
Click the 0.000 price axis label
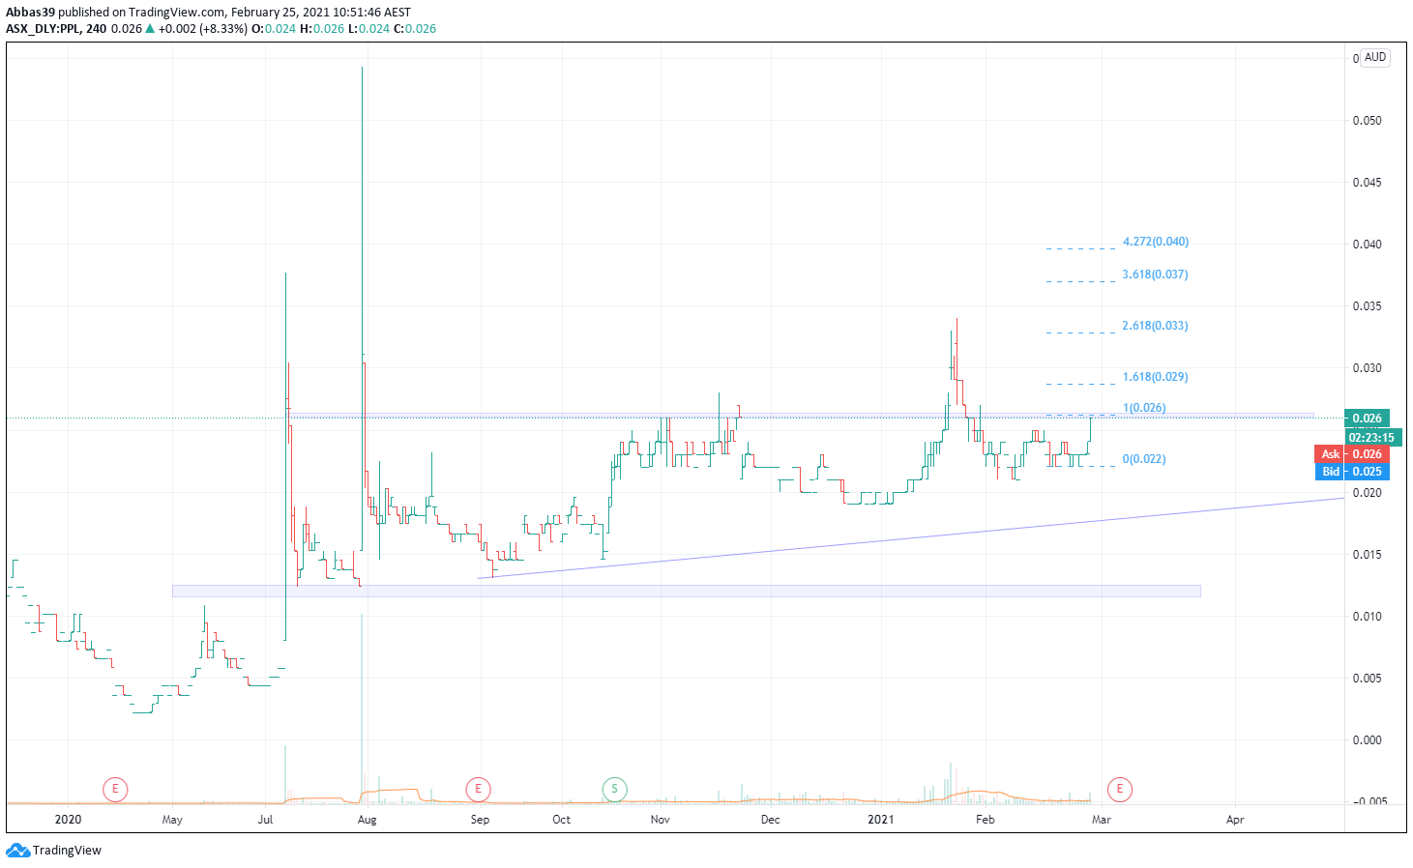[x=1367, y=740]
